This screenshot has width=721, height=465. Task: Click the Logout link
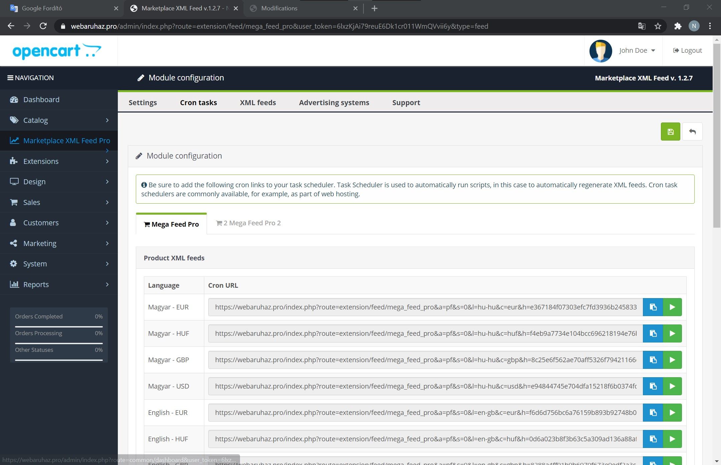(x=688, y=50)
